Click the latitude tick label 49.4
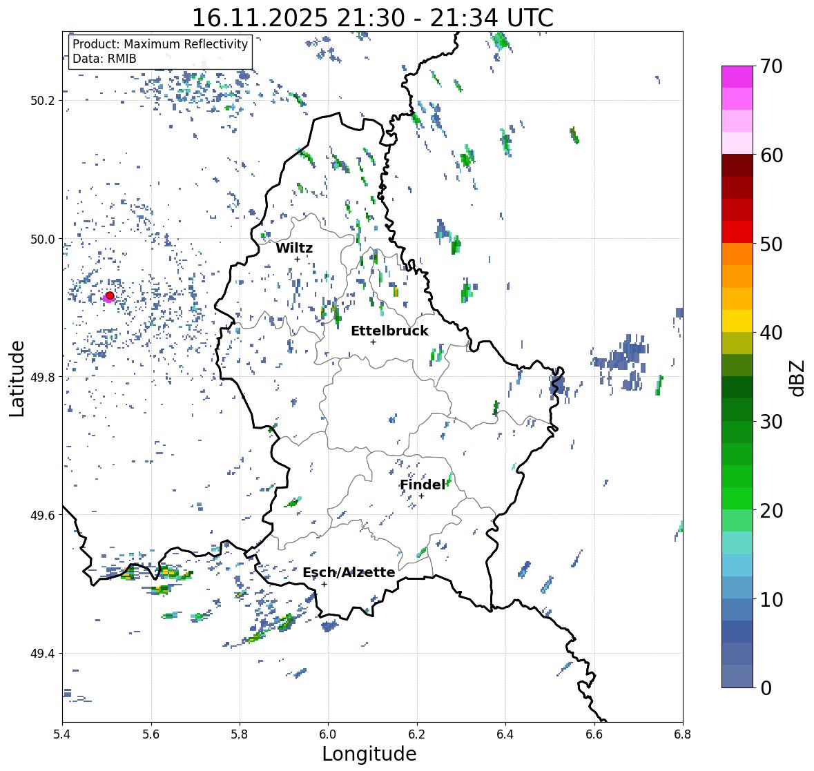This screenshot has height=771, width=814. [x=43, y=653]
